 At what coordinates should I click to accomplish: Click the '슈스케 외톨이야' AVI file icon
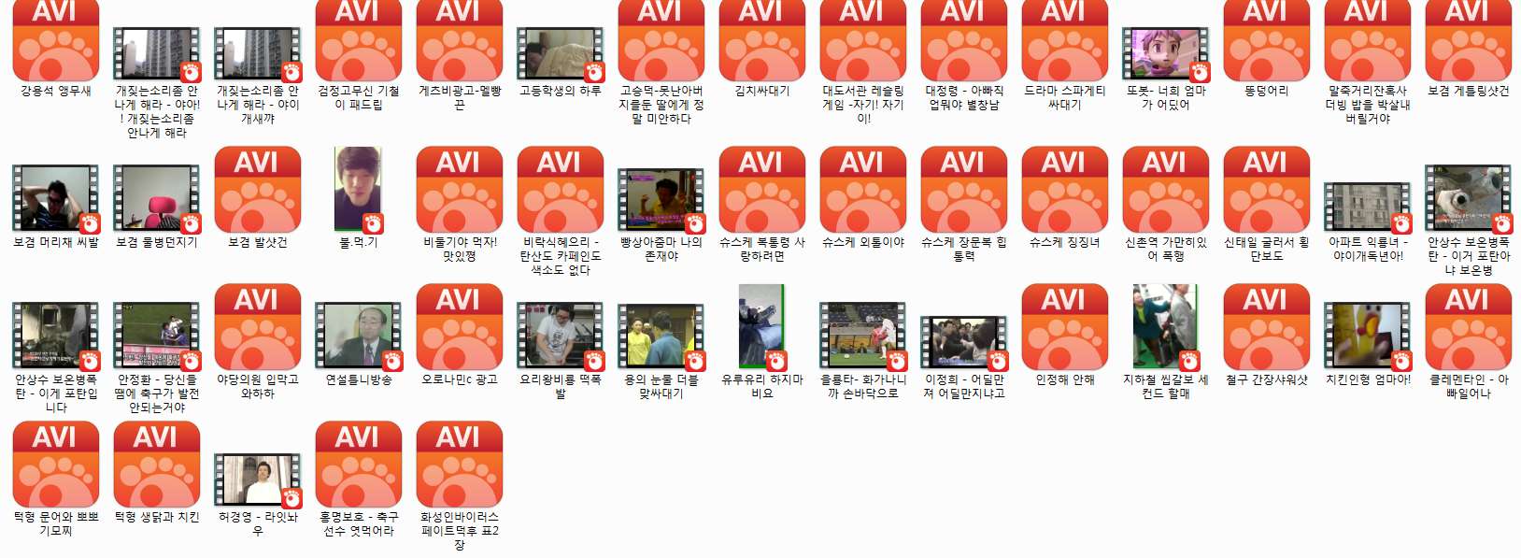click(x=862, y=190)
